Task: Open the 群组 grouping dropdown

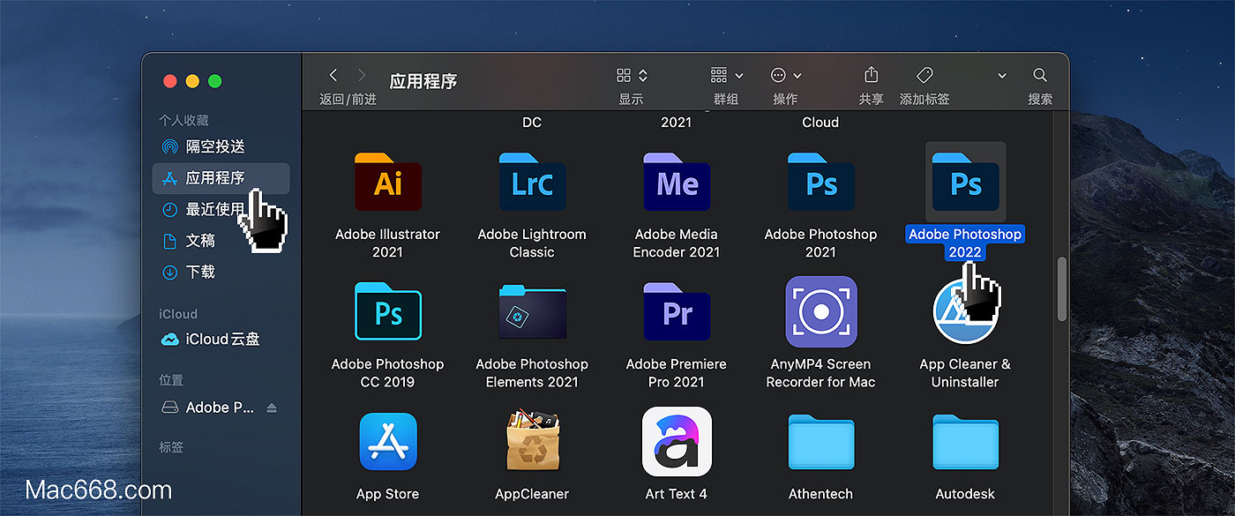Action: coord(727,76)
